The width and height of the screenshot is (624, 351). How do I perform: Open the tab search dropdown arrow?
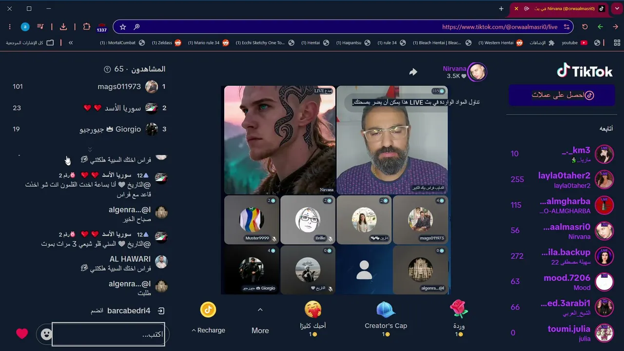(617, 9)
